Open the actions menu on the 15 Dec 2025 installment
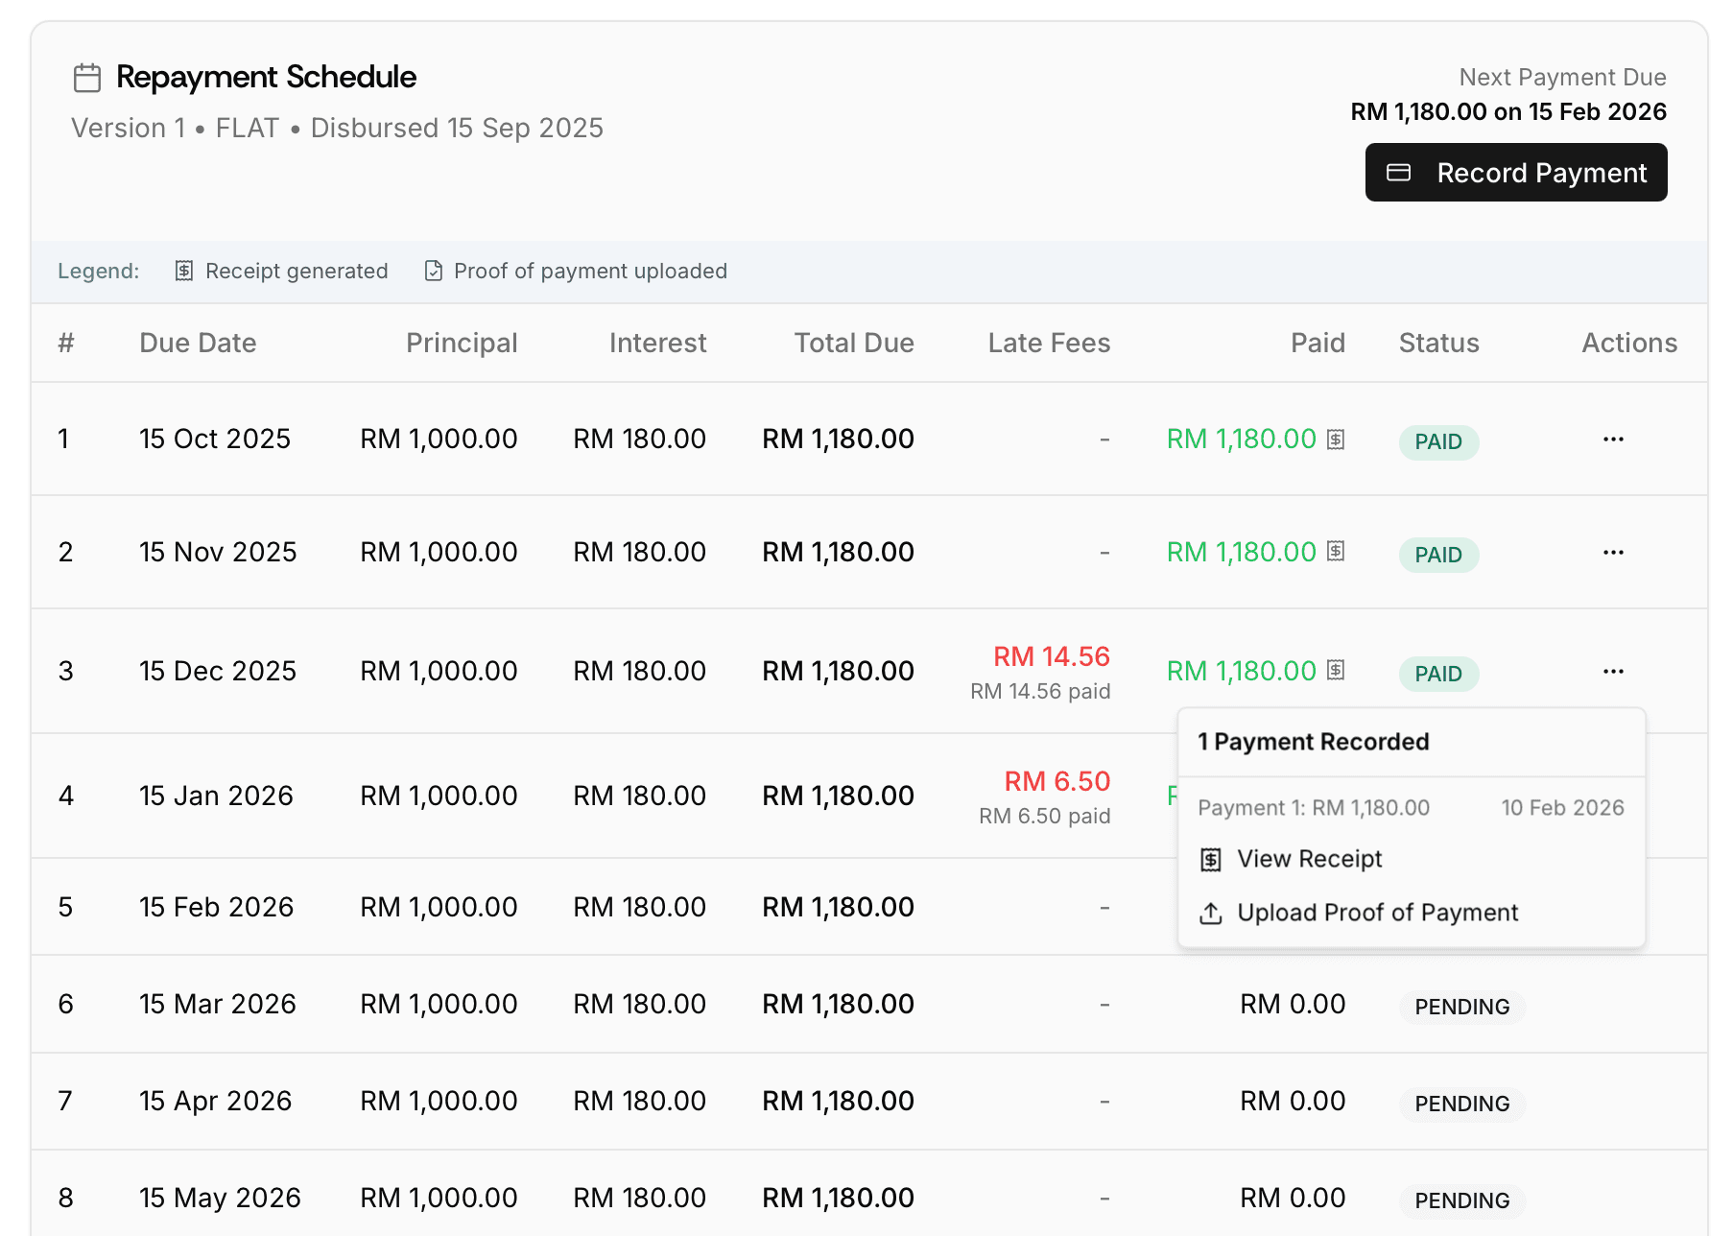The height and width of the screenshot is (1236, 1733). 1613,671
